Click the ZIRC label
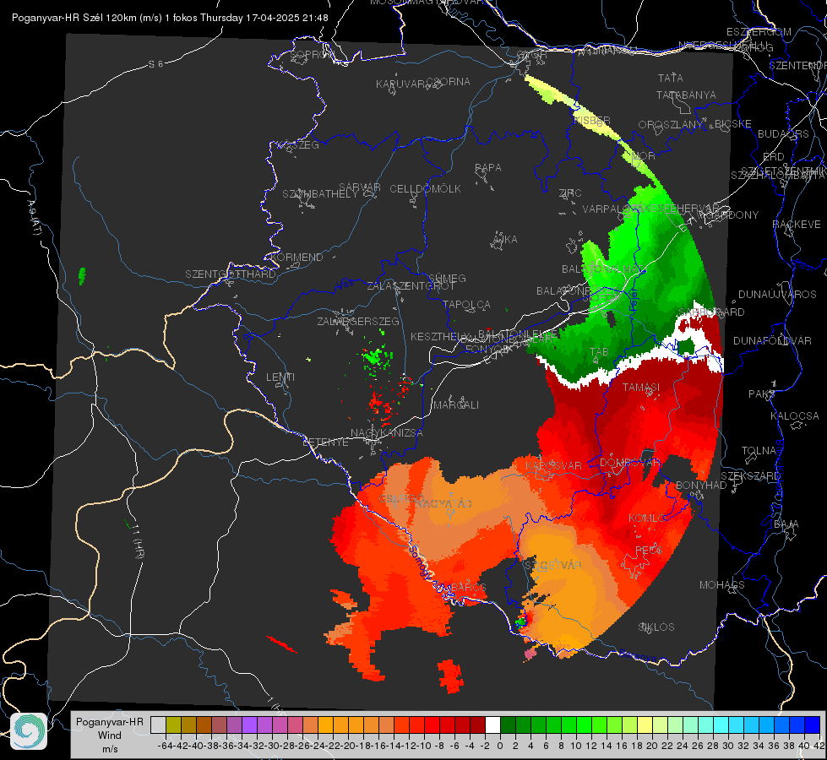The width and height of the screenshot is (827, 760). click(x=570, y=193)
